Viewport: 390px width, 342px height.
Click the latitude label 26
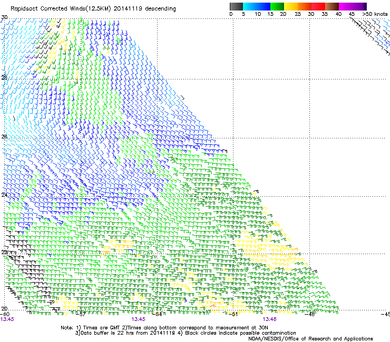(4, 137)
